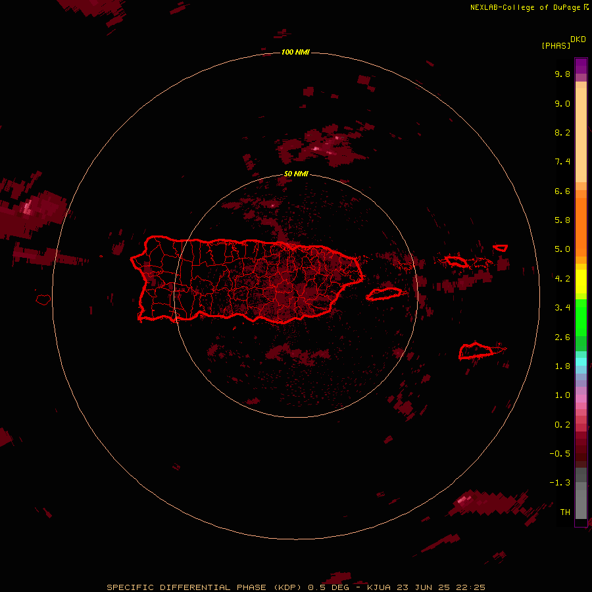
Task: Click the pale peach band of the color scale
Action: pos(581,135)
